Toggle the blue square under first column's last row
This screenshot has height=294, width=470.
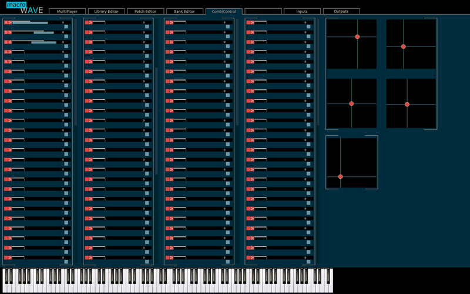point(66,262)
